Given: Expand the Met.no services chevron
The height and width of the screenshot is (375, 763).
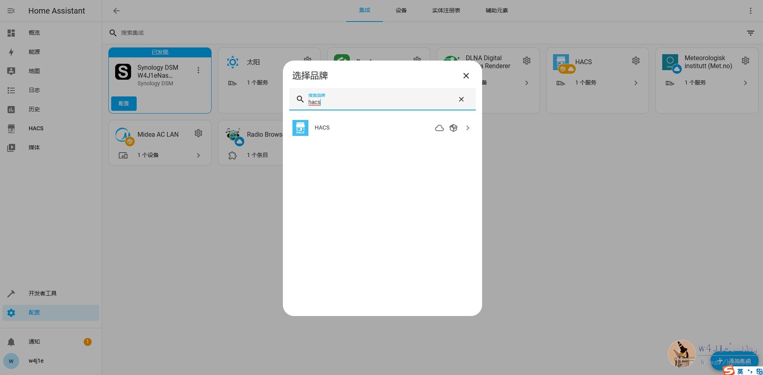Looking at the screenshot, I should coord(745,83).
